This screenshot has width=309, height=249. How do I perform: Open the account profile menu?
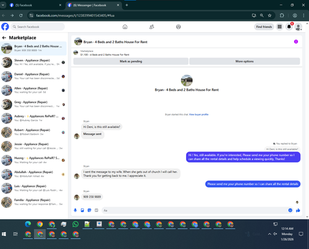click(298, 27)
